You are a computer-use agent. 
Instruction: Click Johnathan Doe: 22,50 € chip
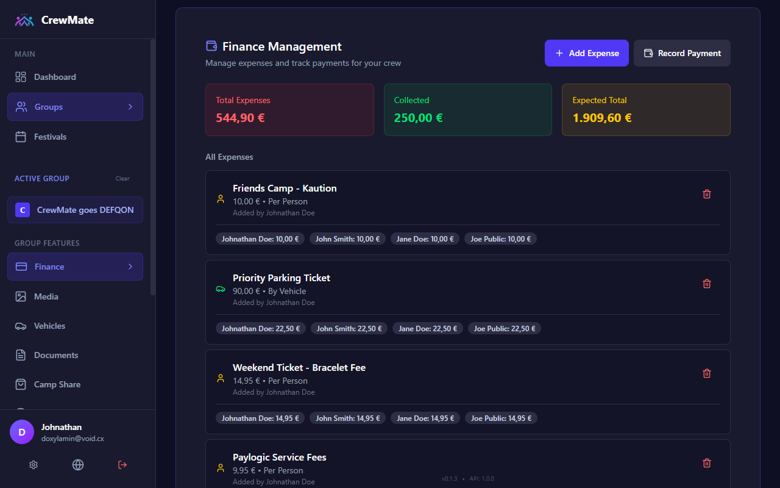click(x=261, y=329)
